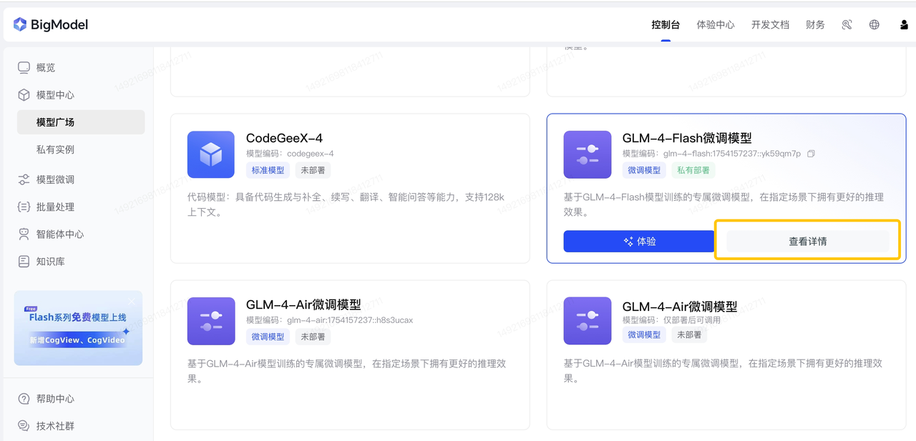Click the 未部署 tag on CodeGeeX-4 card
The image size is (916, 441).
(x=313, y=170)
